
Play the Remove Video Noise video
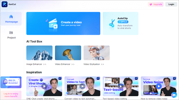(x=159, y=86)
